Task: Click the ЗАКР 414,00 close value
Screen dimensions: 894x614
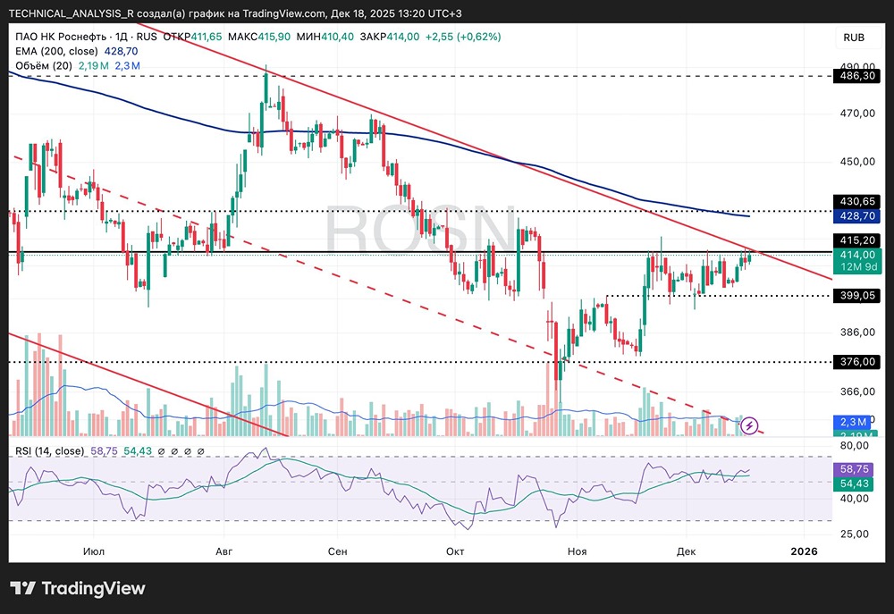Action: tap(390, 37)
